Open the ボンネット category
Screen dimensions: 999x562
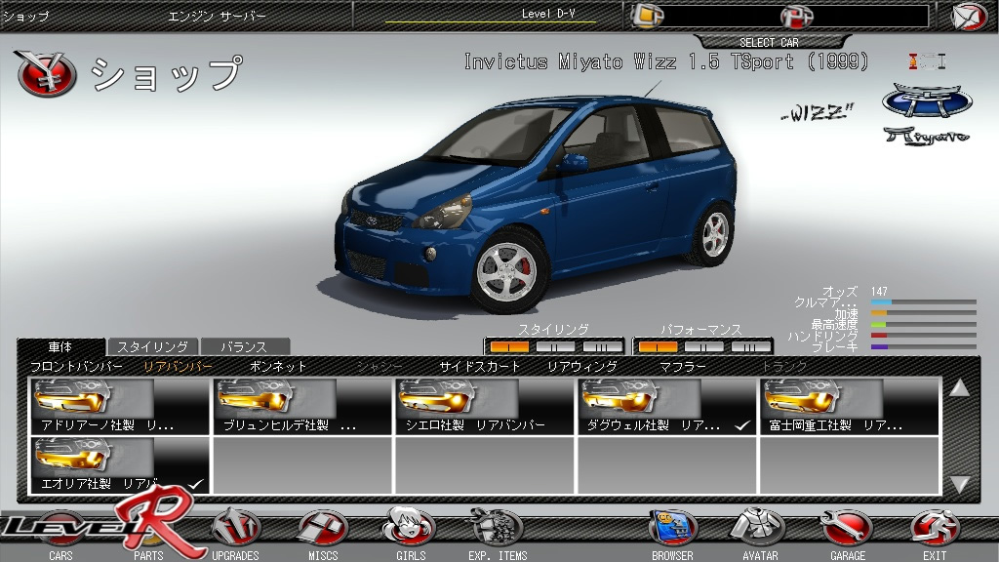[x=278, y=367]
